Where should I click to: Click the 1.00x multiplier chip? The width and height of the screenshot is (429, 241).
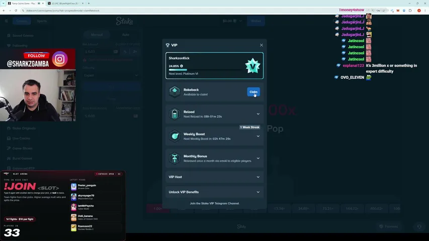pyautogui.click(x=158, y=208)
